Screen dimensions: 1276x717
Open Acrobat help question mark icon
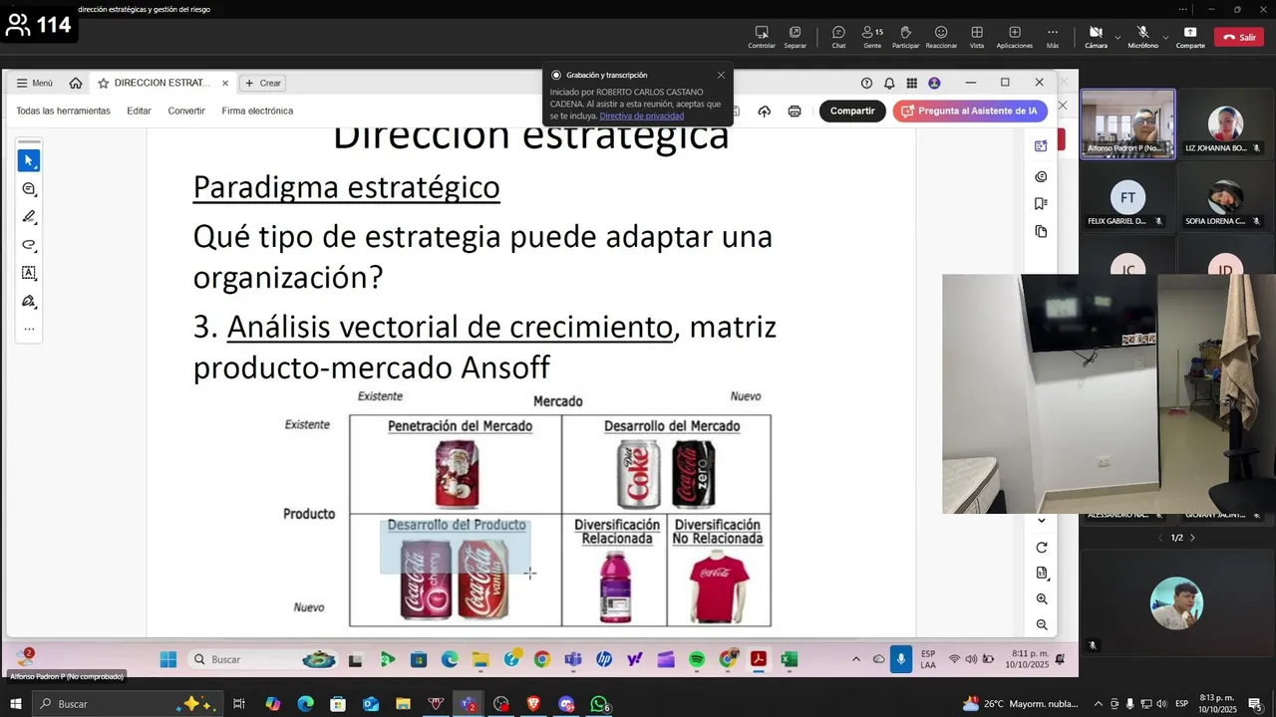pyautogui.click(x=866, y=83)
